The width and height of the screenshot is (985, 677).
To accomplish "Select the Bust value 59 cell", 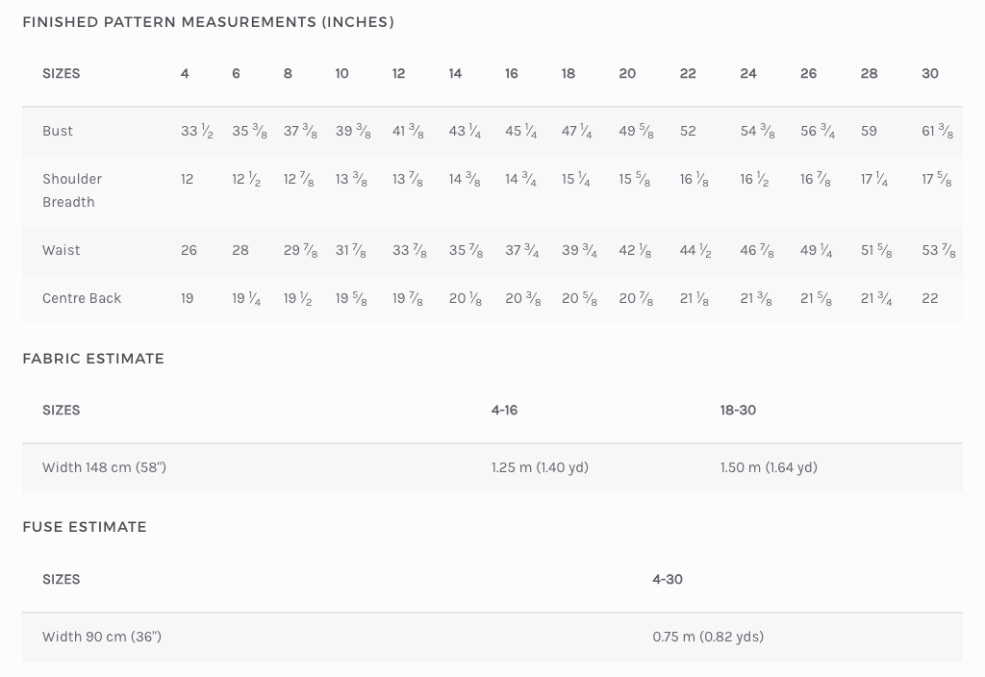I will coord(869,131).
